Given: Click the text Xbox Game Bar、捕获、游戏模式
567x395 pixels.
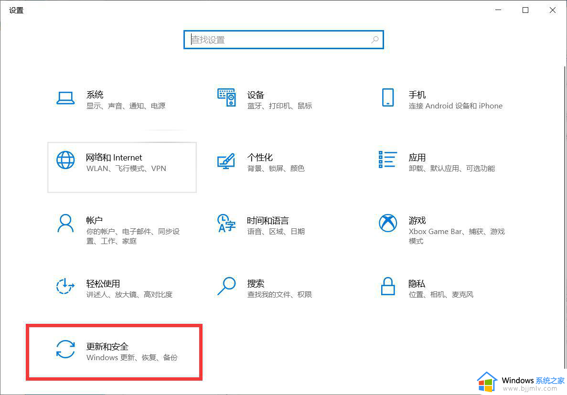Looking at the screenshot, I should pyautogui.click(x=457, y=236).
